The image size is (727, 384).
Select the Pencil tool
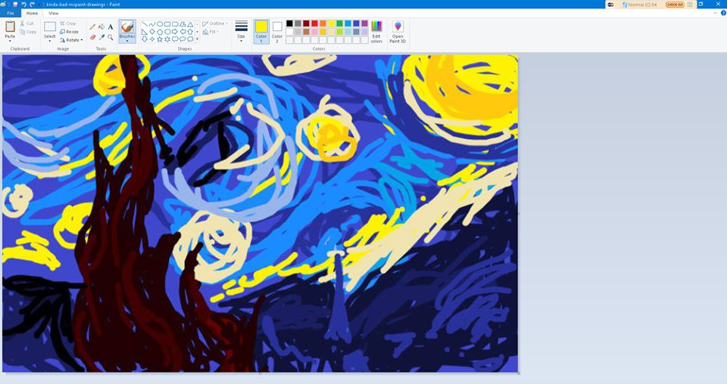coord(92,26)
